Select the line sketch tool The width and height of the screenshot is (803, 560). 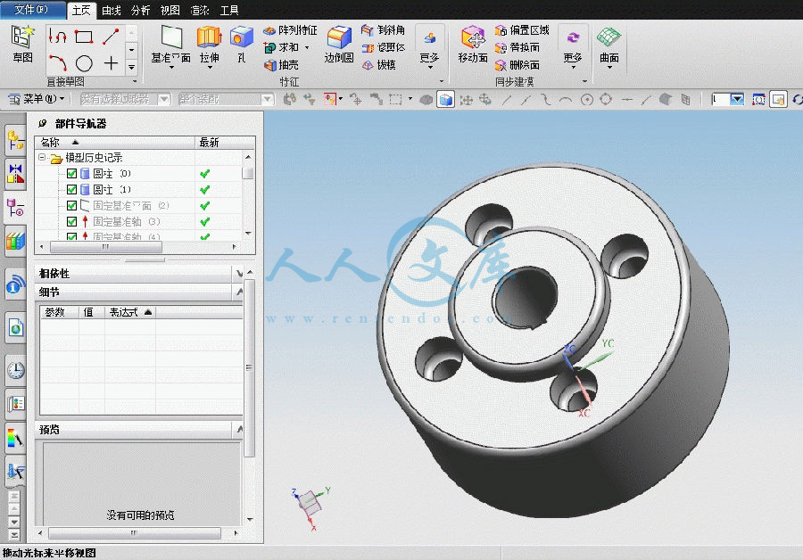[111, 37]
